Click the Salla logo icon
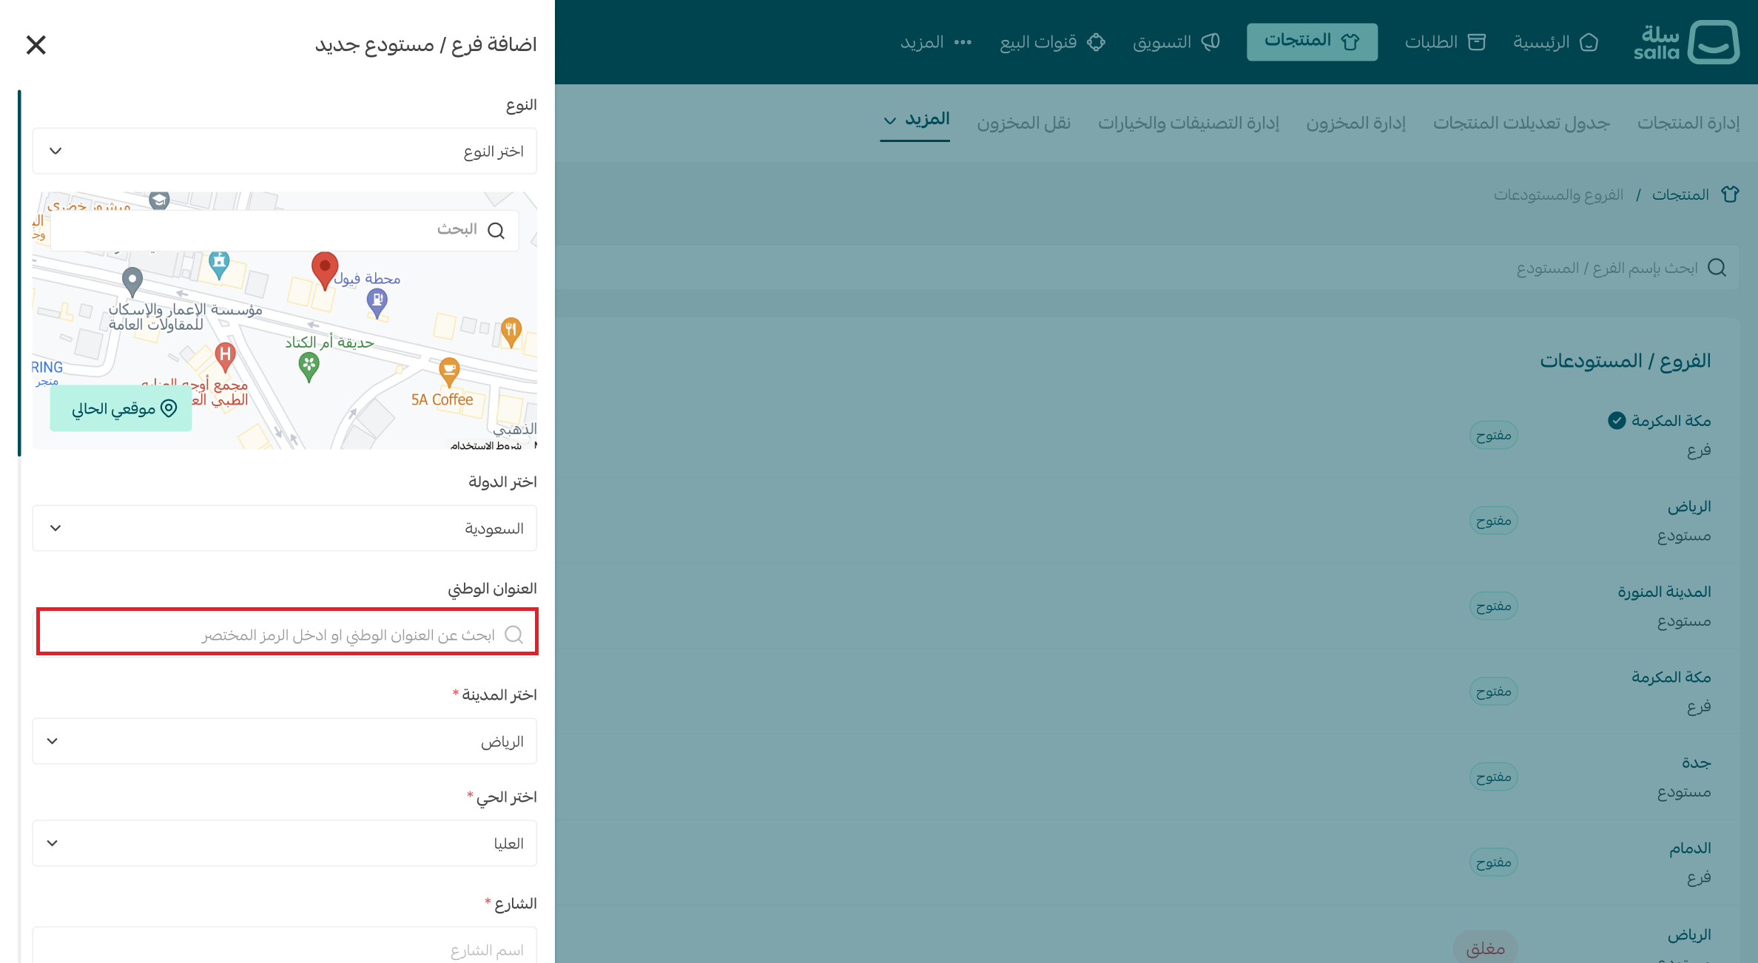 1714,42
